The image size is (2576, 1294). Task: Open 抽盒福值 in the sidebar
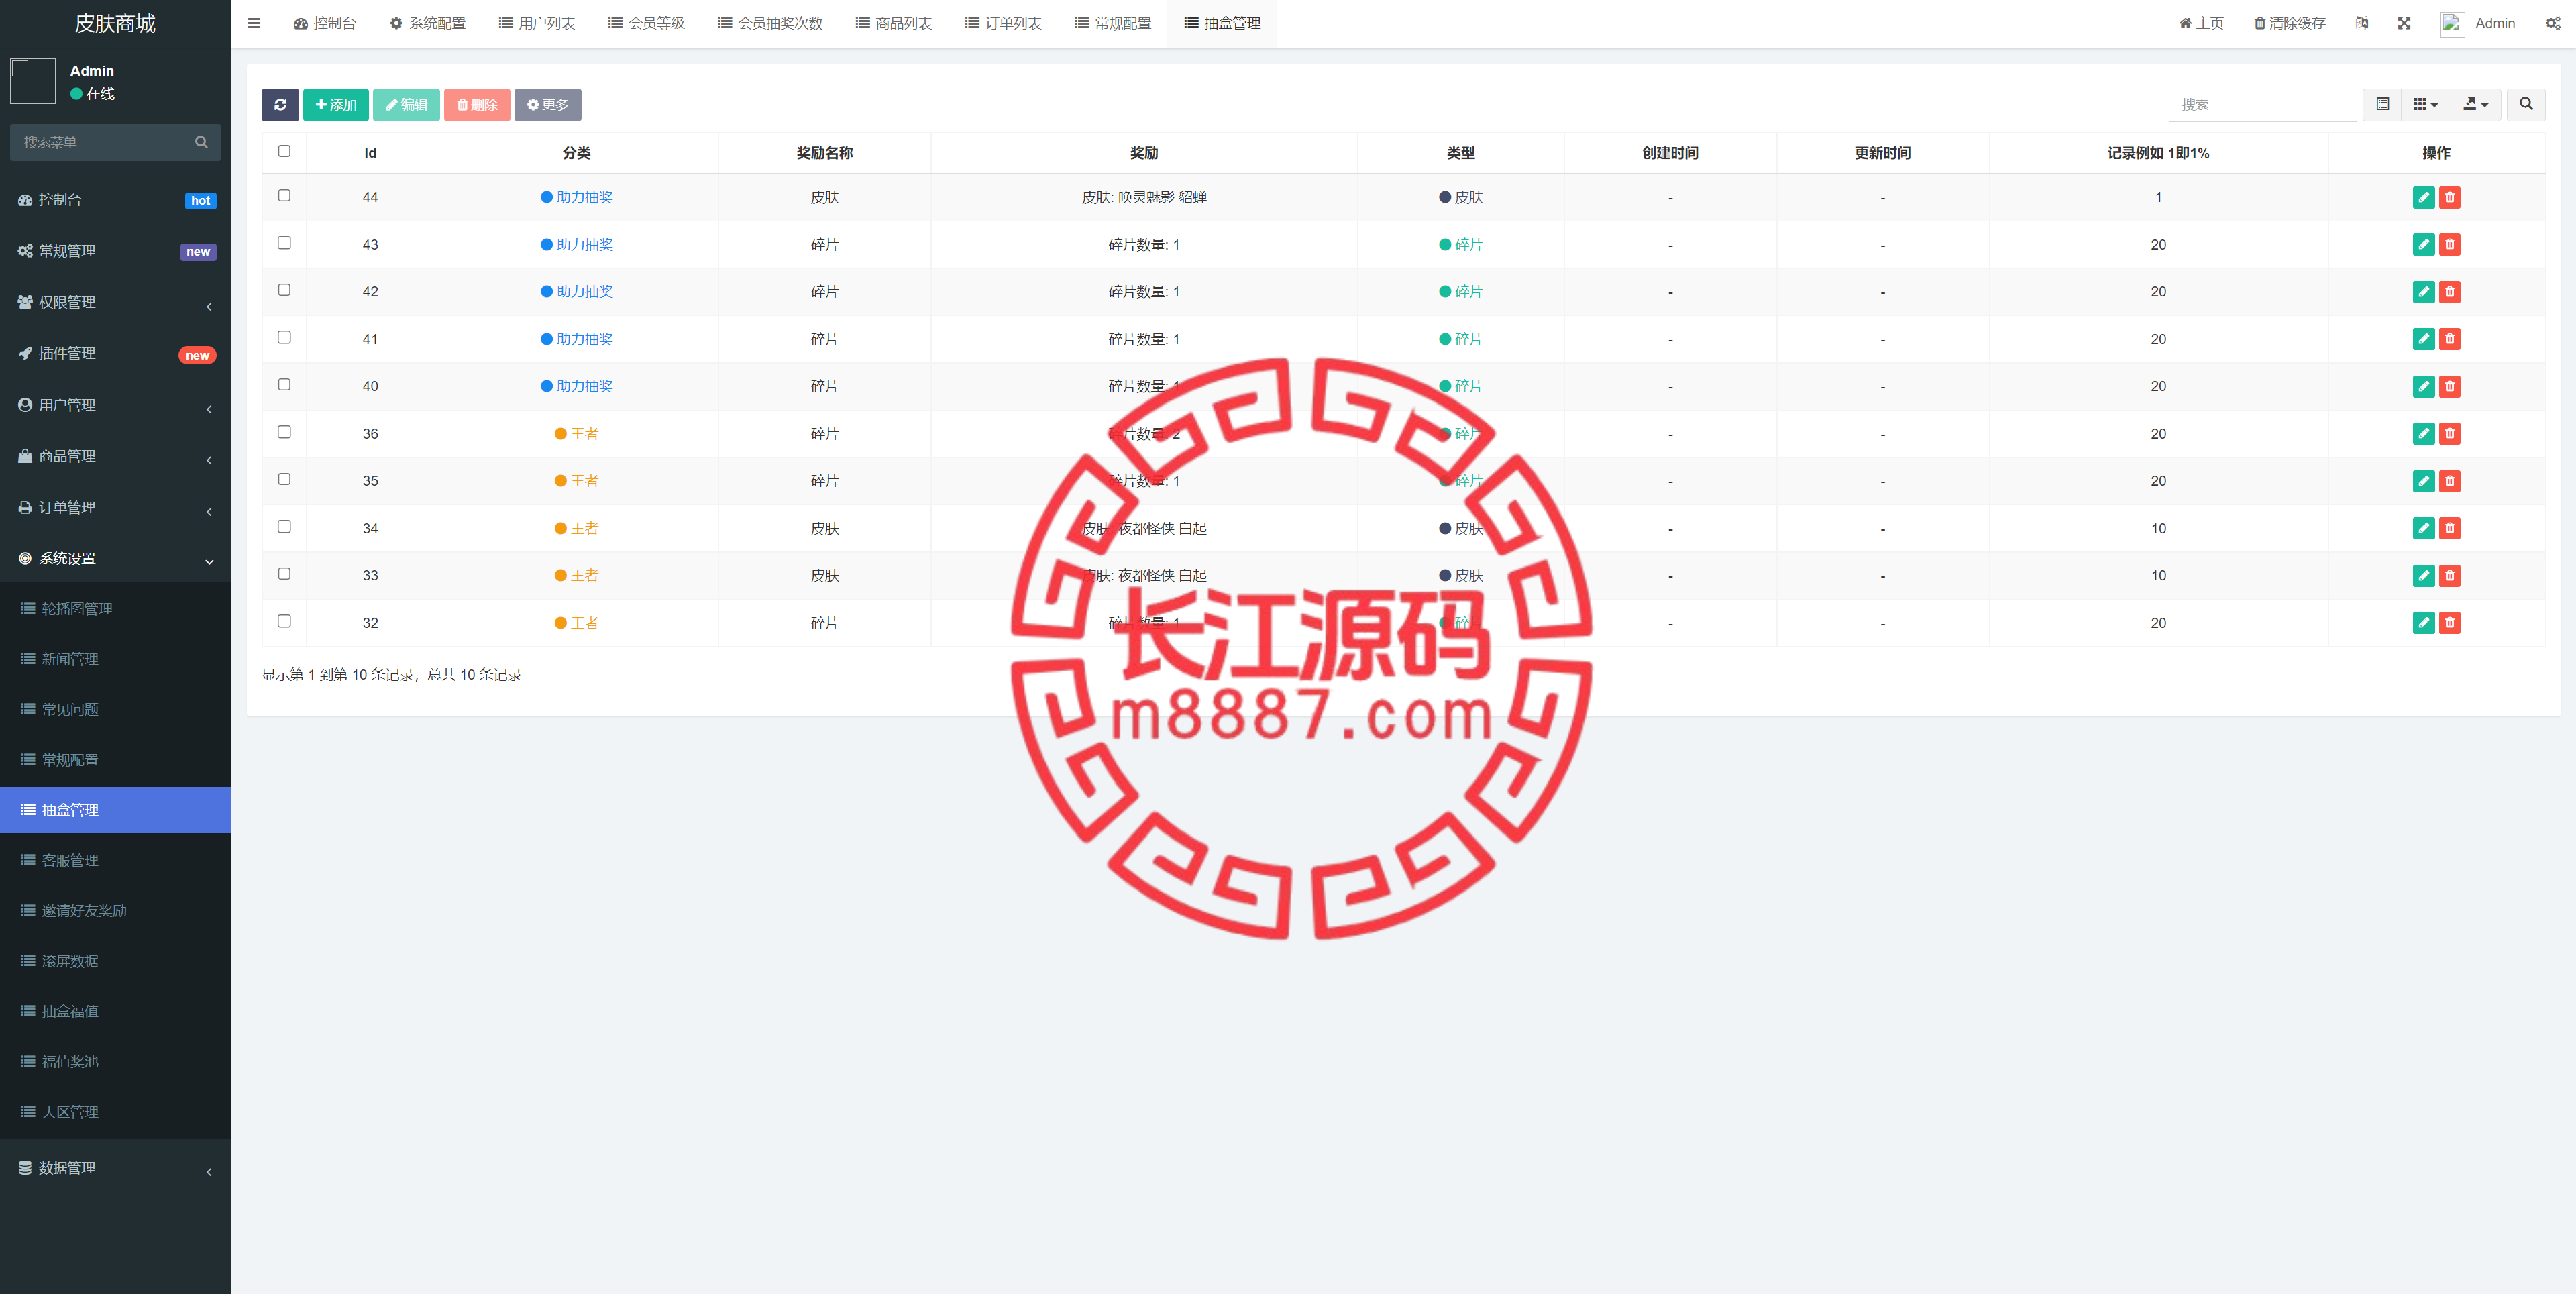(115, 1011)
